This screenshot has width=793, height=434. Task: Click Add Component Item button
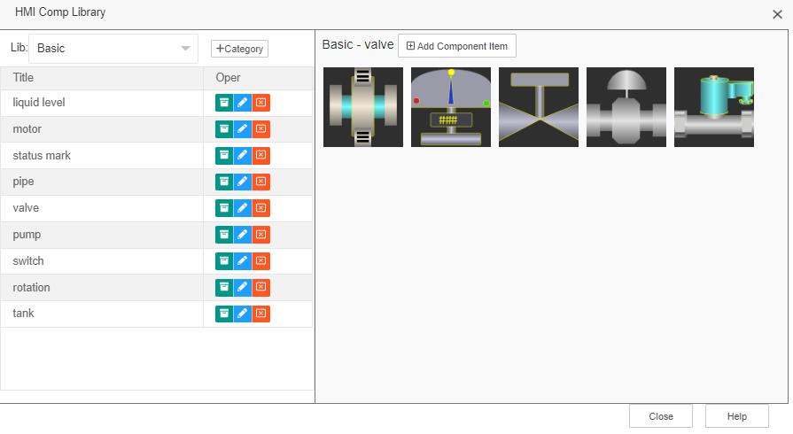(x=457, y=46)
